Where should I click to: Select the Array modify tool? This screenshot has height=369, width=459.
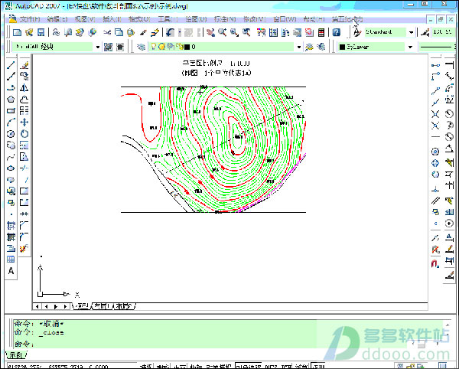24,111
